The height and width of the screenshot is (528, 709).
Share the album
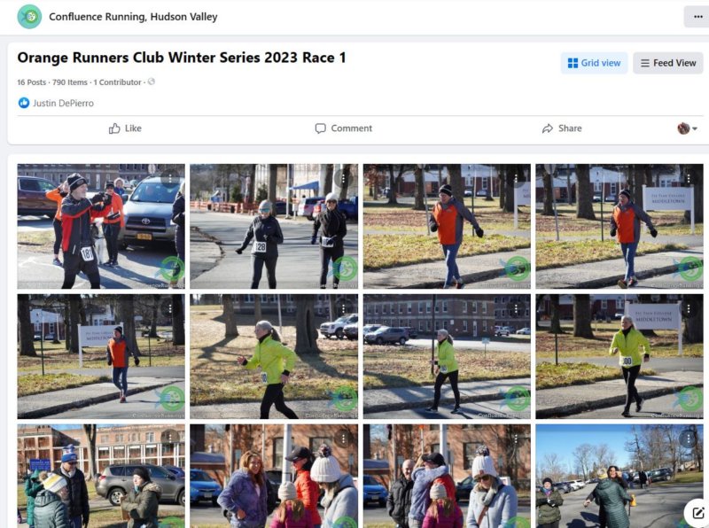click(562, 128)
